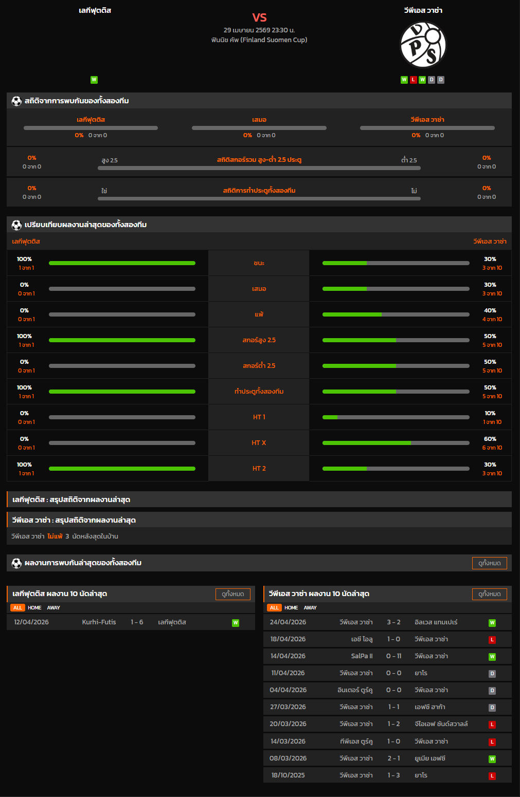This screenshot has width=520, height=797.
Task: Select the ALL filter in the left team's last 10 matches
Action: 17,608
